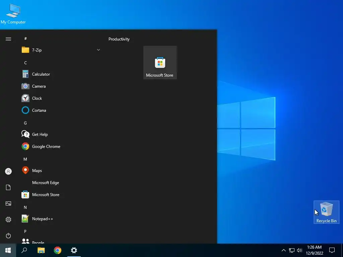
Task: Click the letter M section header
Action: (25, 159)
